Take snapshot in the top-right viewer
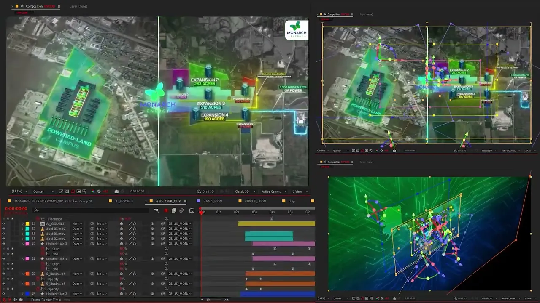Screen dimensions: 540x303 click(x=394, y=151)
